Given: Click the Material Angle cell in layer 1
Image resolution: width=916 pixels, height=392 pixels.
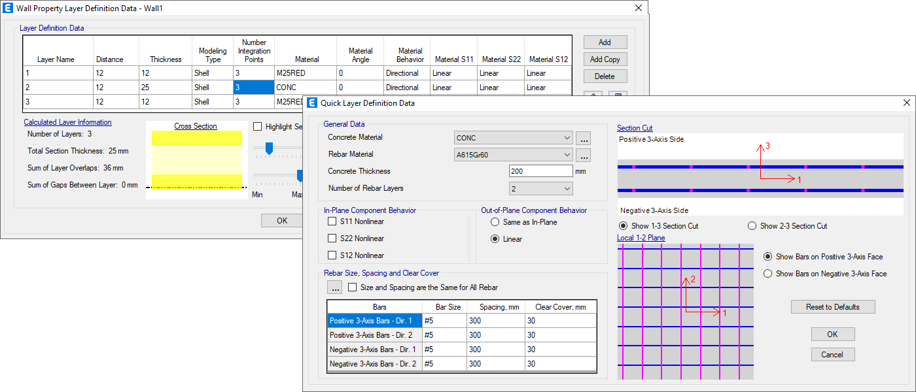Looking at the screenshot, I should coord(360,73).
